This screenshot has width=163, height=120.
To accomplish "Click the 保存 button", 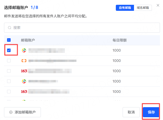I will [x=151, y=112].
